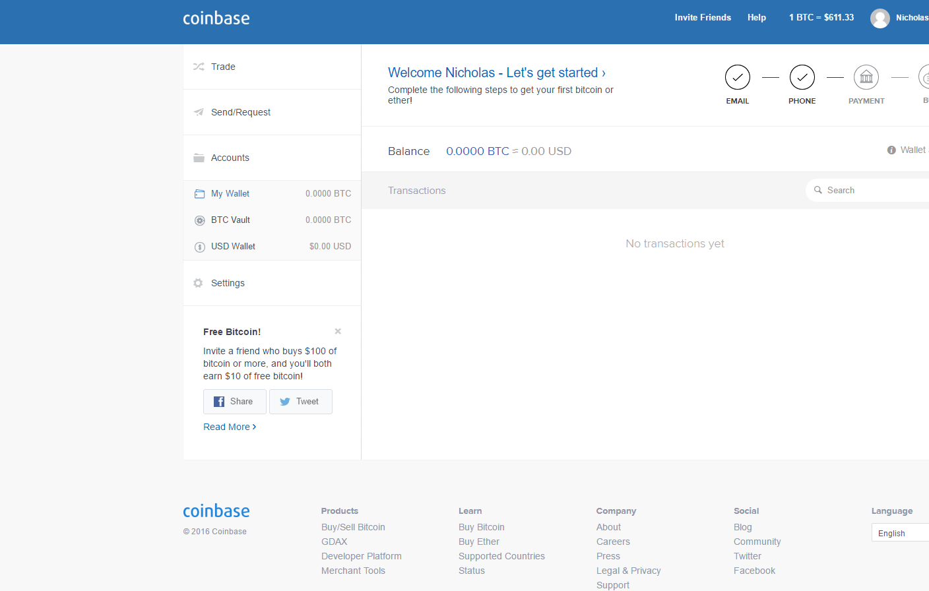Click the Coinbase logo in footer
This screenshot has width=929, height=591.
tap(216, 511)
